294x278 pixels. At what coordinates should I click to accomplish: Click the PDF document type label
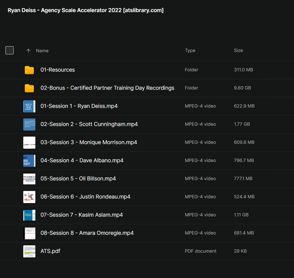[x=200, y=251]
